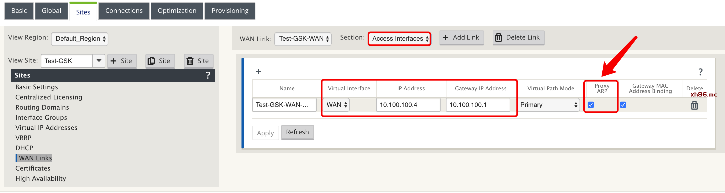Select Interface Groups
Viewport: 725px width, 193px height.
[41, 118]
